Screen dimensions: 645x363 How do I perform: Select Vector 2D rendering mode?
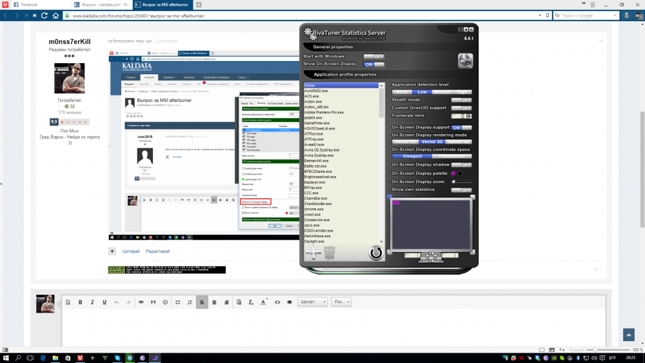pos(405,142)
